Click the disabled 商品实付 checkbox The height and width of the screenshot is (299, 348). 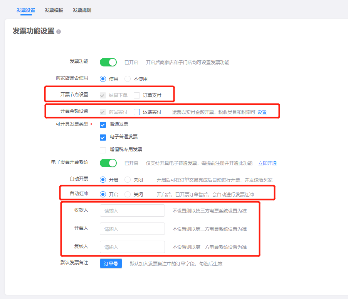(x=103, y=112)
